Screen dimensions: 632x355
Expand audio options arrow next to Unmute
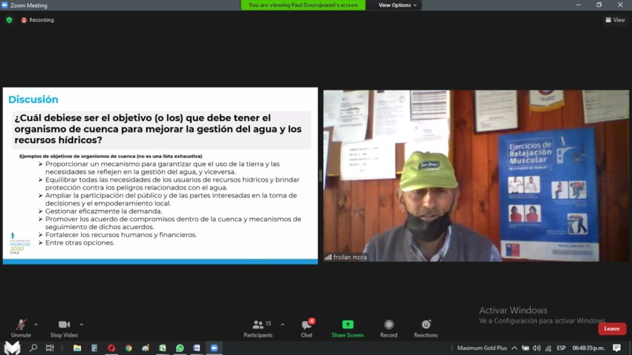(36, 324)
